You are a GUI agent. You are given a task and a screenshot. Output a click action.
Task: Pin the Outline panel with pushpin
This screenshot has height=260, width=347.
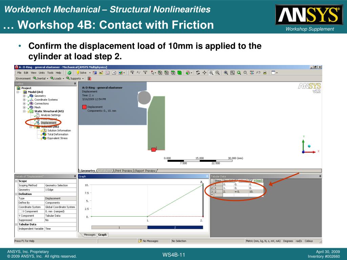pos(75,84)
